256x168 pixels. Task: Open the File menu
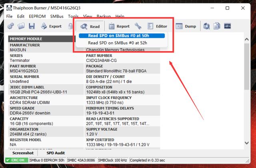[9, 16]
